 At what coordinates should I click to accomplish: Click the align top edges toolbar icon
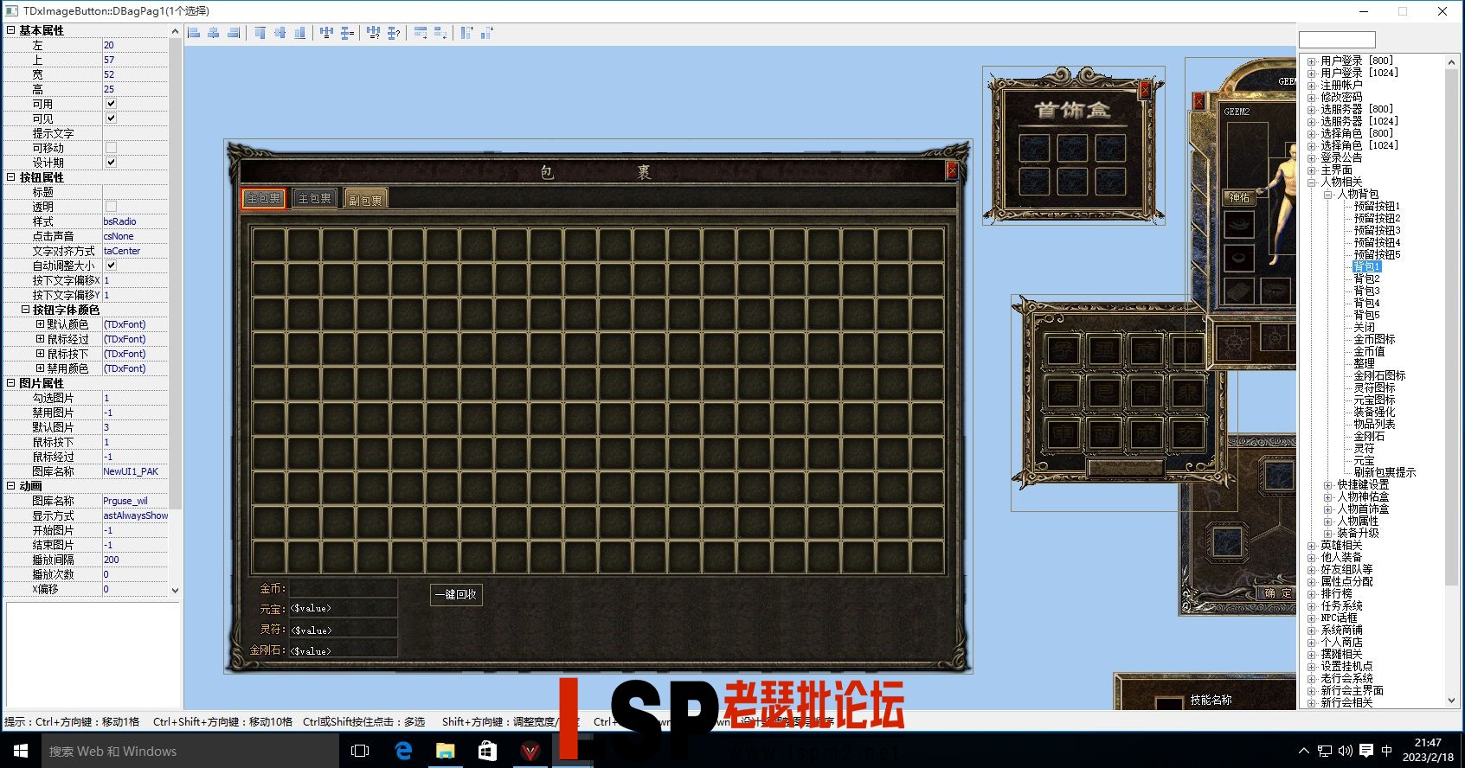(x=260, y=33)
